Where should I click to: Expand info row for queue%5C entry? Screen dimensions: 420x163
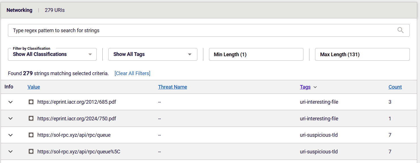[10, 152]
